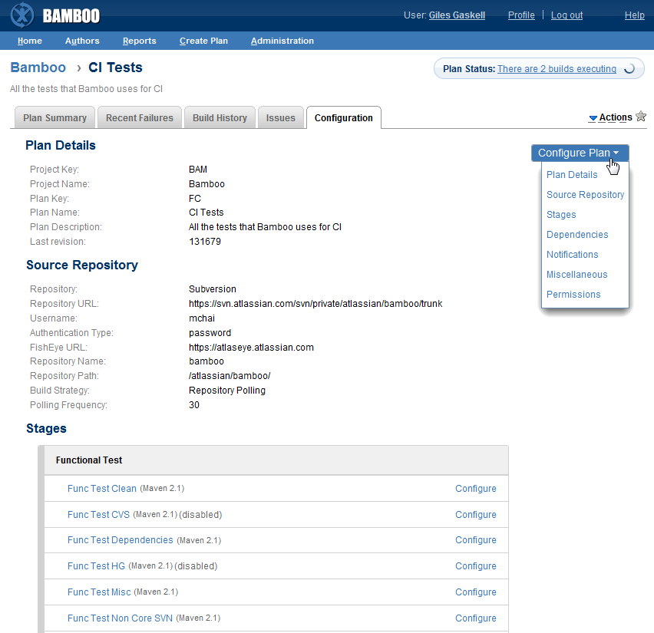Open the Func Test Clean job
The width and height of the screenshot is (654, 633).
coord(102,488)
